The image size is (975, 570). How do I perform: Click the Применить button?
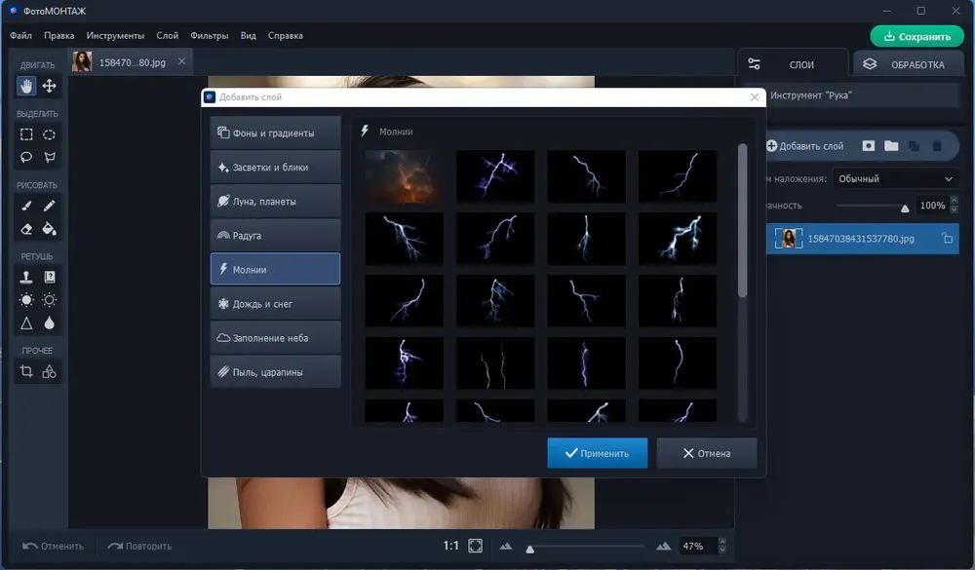tap(597, 453)
